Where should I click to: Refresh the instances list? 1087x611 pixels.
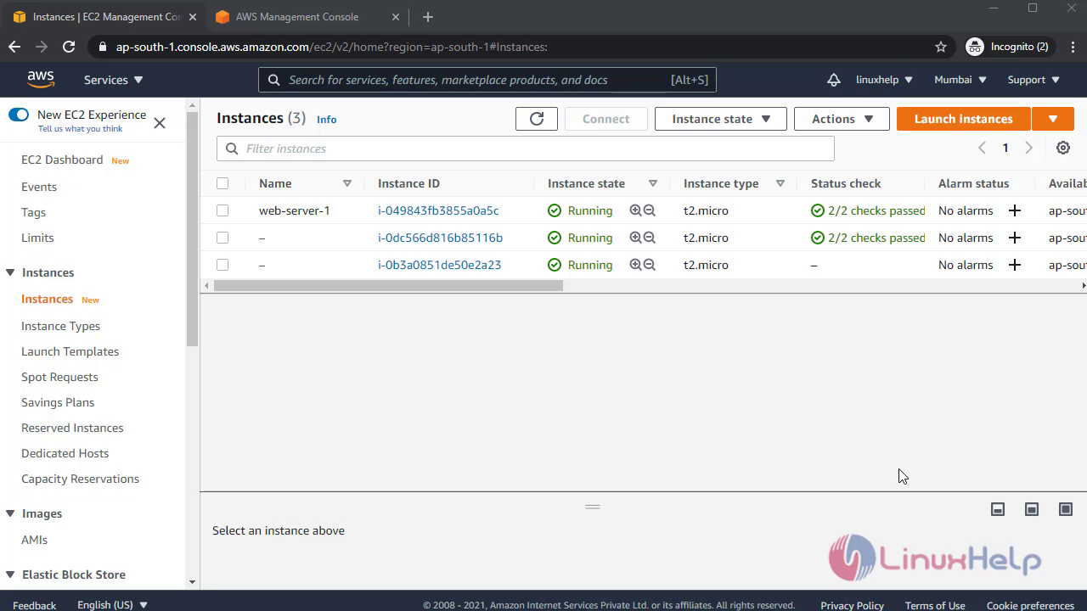coord(537,119)
